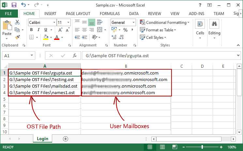The height and width of the screenshot is (151, 243).
Task: Switch to the REVIEW tab
Action: (155, 14)
